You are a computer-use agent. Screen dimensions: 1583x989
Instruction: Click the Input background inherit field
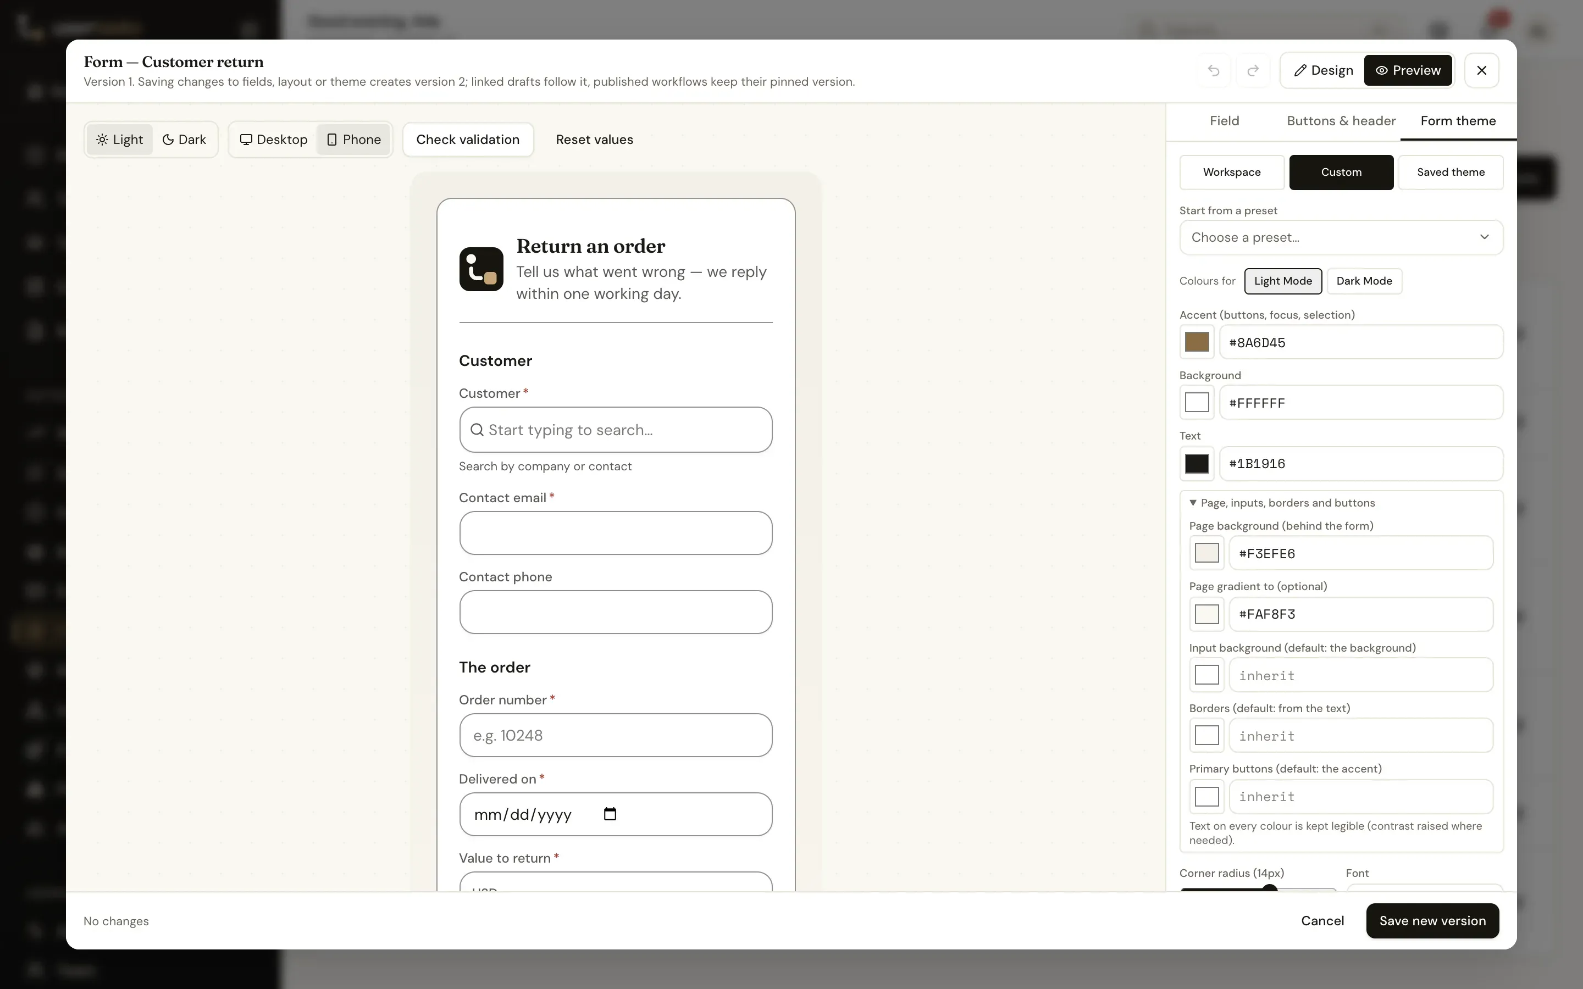point(1361,675)
